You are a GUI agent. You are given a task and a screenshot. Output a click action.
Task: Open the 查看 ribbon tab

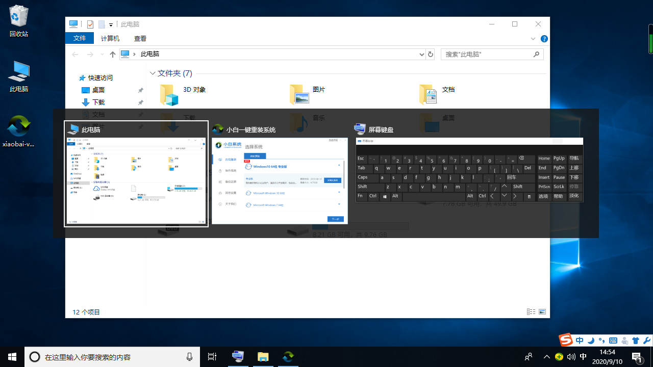pos(140,38)
